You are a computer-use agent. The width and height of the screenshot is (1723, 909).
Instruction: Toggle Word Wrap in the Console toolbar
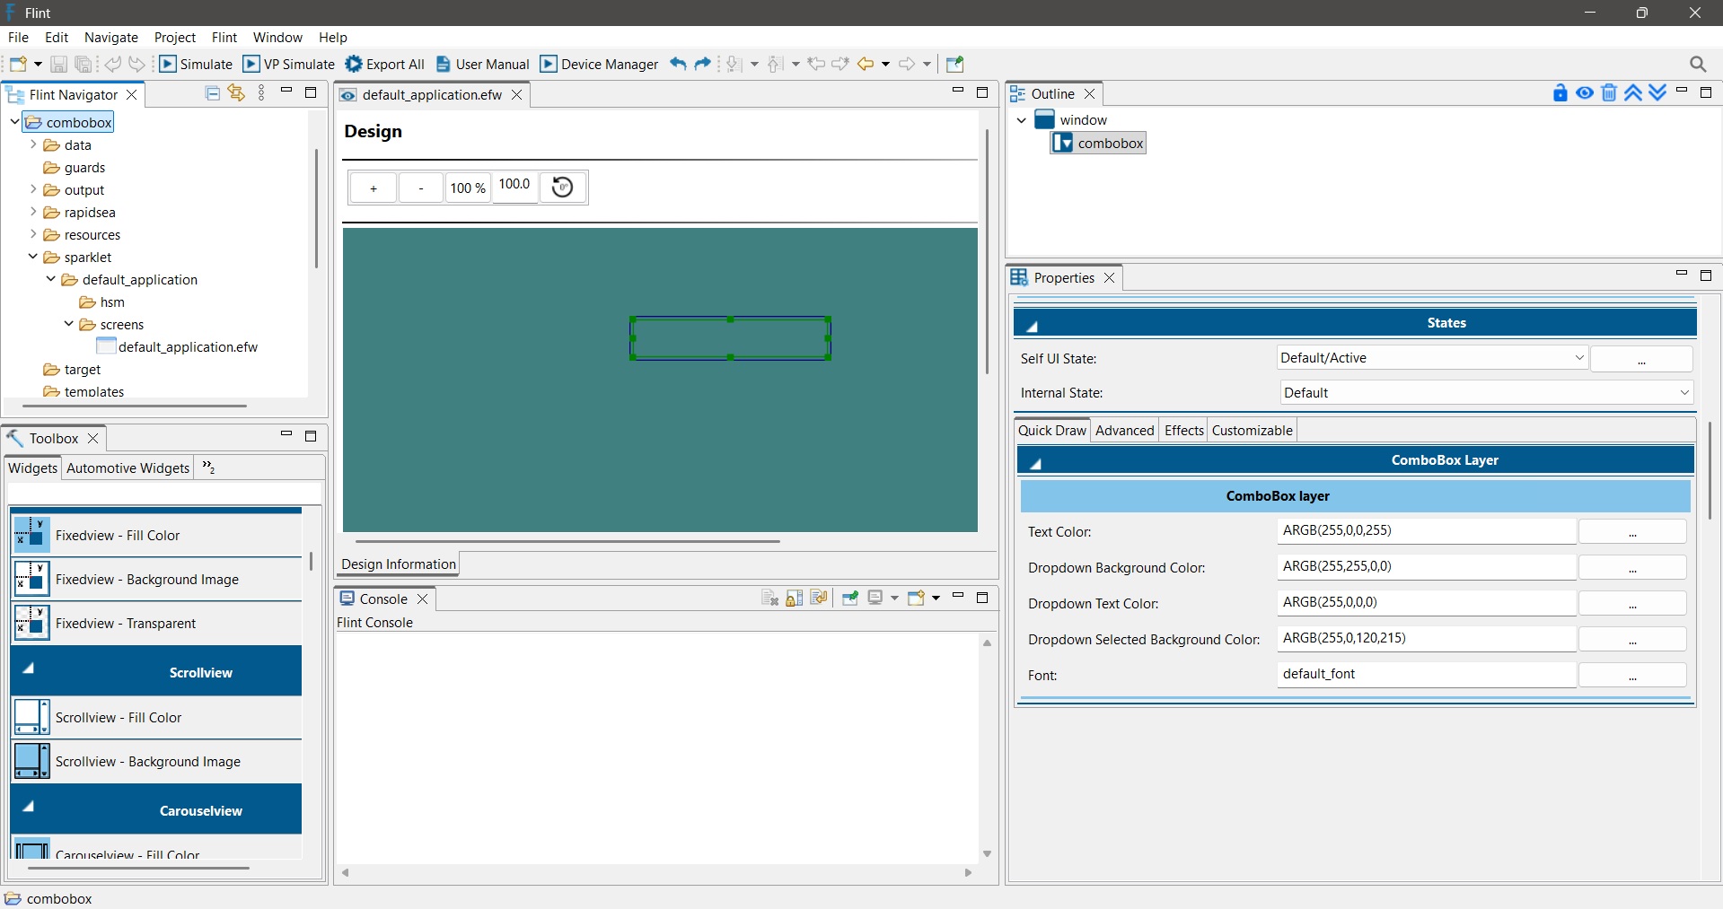819,599
